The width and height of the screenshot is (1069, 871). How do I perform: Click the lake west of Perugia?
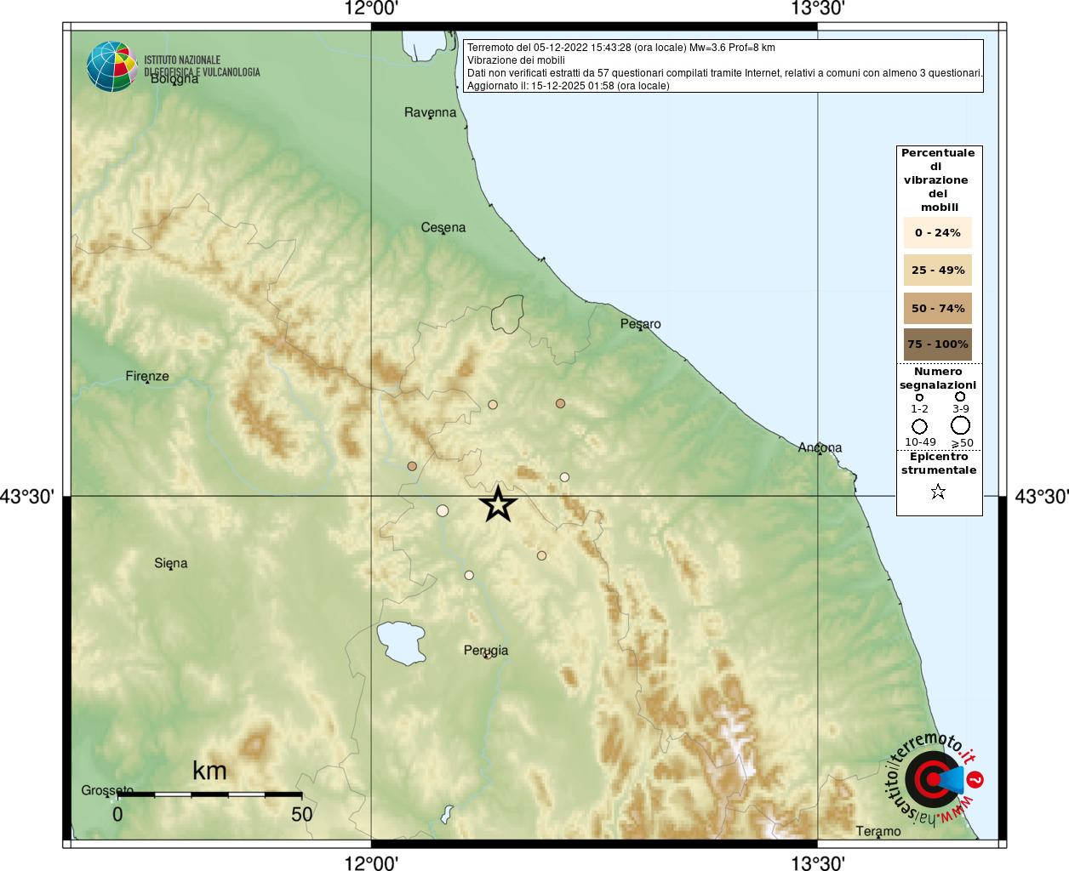[x=401, y=642]
